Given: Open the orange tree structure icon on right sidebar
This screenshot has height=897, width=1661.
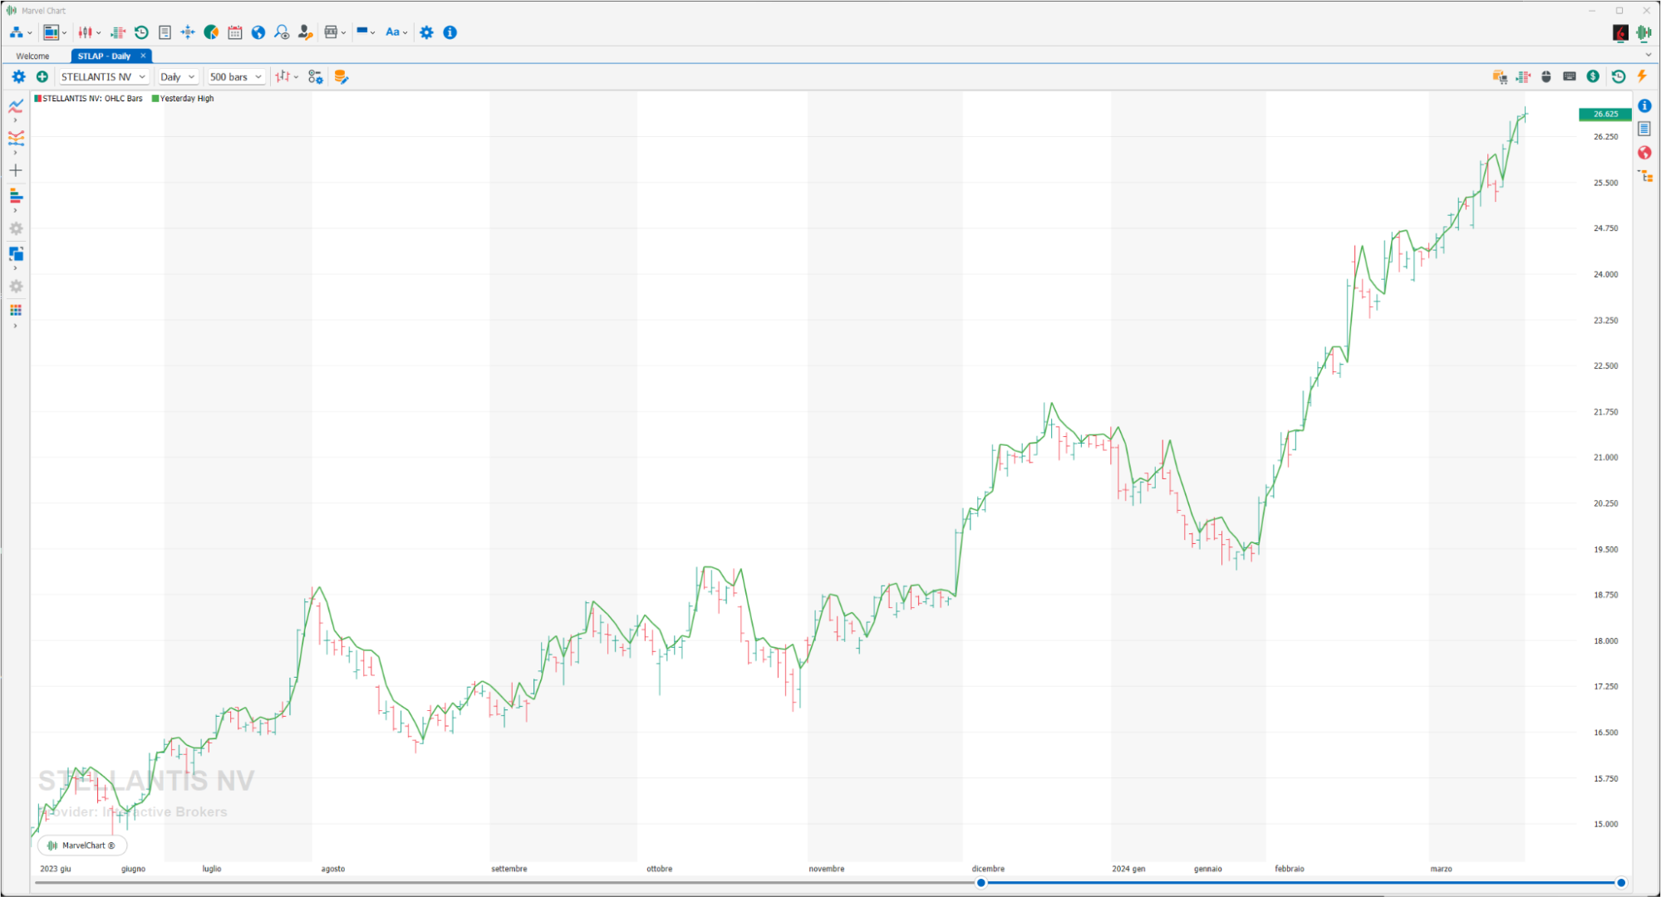Looking at the screenshot, I should pos(1645,176).
